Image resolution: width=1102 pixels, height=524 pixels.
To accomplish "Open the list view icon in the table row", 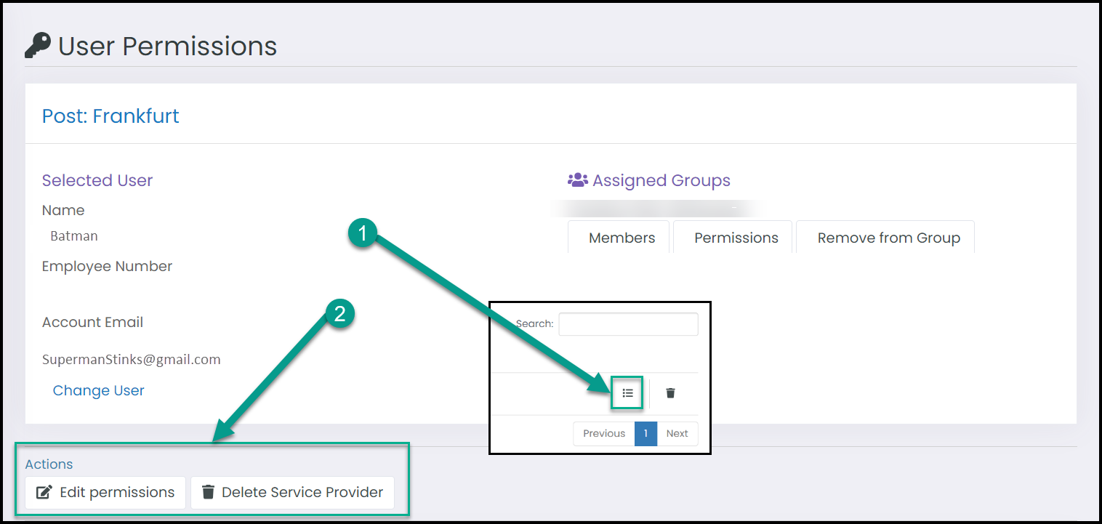I will [x=628, y=393].
